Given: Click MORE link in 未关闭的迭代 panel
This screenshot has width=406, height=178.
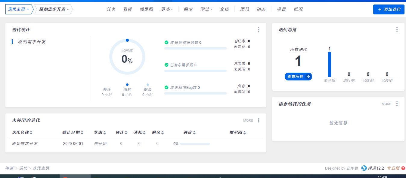Looking at the screenshot, I should point(248,120).
